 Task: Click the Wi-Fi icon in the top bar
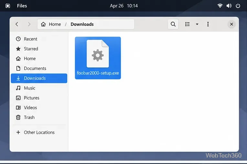[x=220, y=6]
